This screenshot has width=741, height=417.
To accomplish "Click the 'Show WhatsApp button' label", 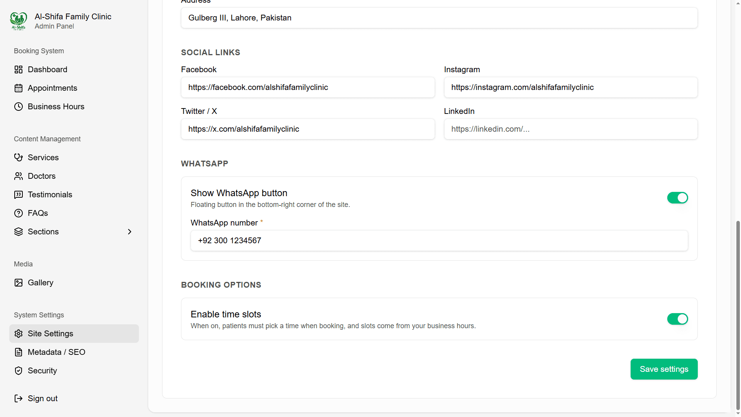I will click(239, 193).
